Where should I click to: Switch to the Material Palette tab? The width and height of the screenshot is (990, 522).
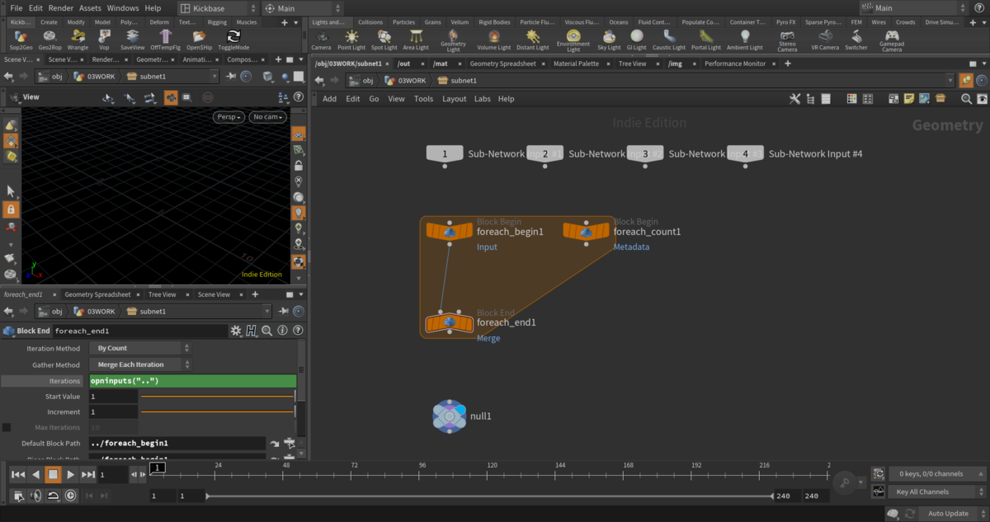[x=576, y=63]
